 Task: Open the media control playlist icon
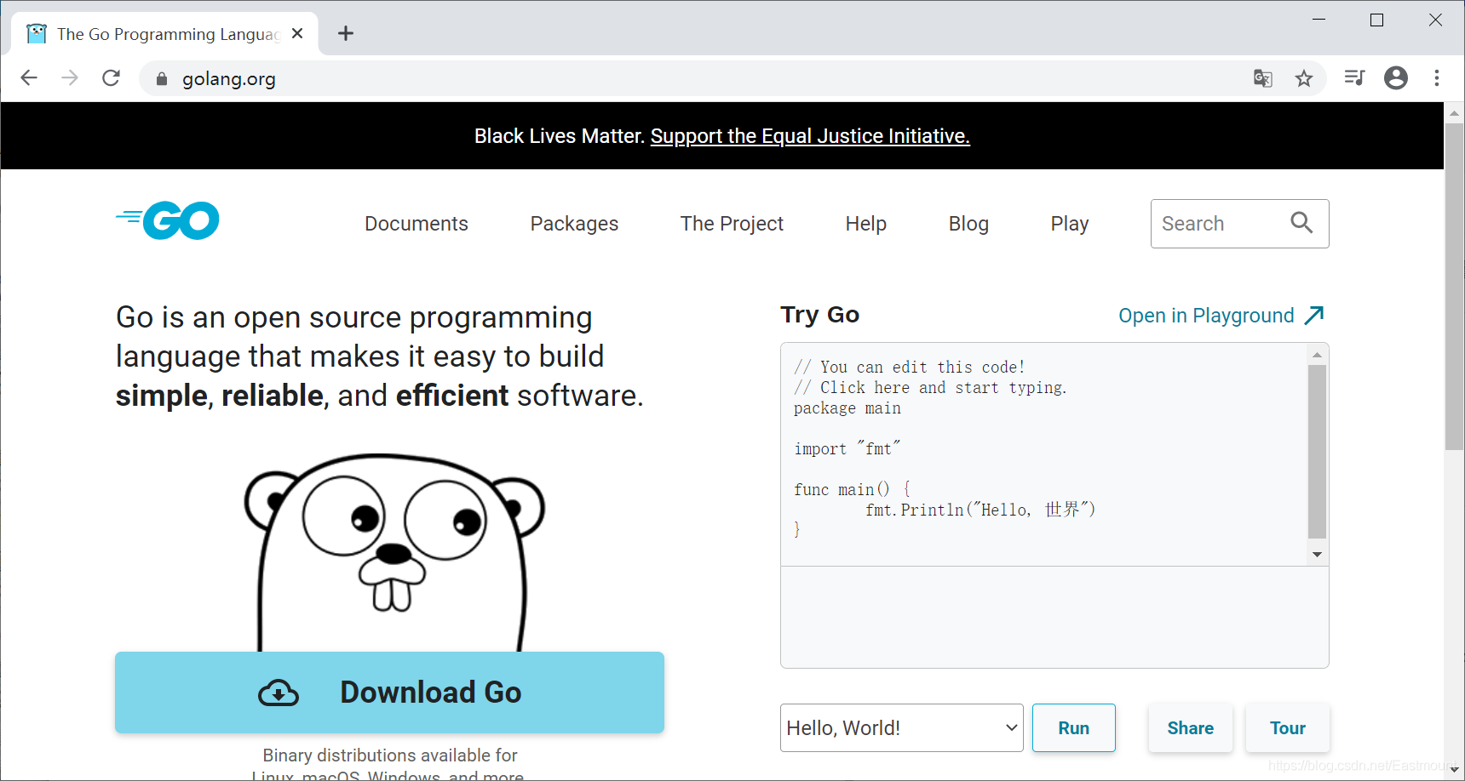tap(1354, 78)
